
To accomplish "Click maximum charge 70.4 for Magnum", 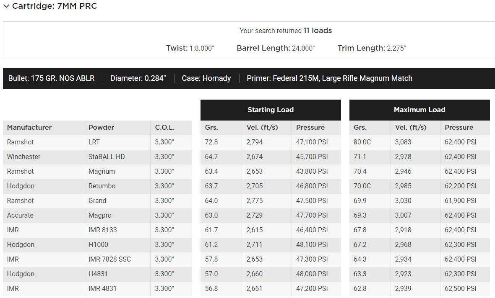I will tap(360, 171).
